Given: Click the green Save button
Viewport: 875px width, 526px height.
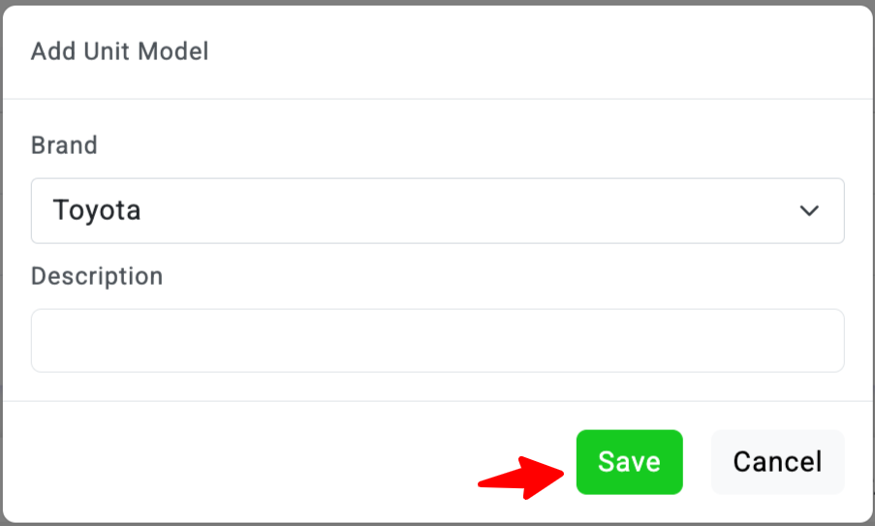Looking at the screenshot, I should 629,462.
